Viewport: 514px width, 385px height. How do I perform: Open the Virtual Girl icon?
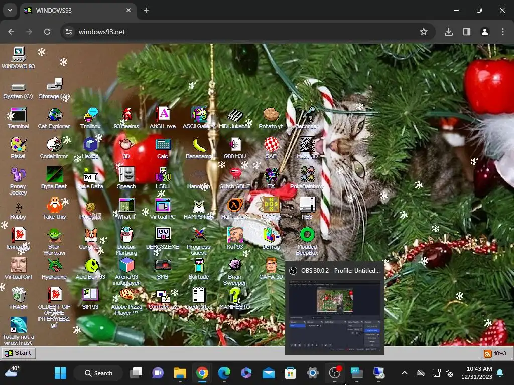point(19,265)
